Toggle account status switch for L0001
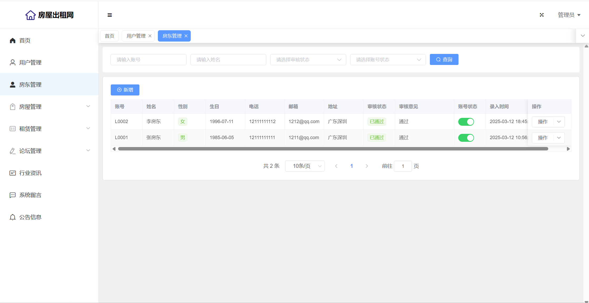Screen dimensions: 589x303 coord(466,138)
